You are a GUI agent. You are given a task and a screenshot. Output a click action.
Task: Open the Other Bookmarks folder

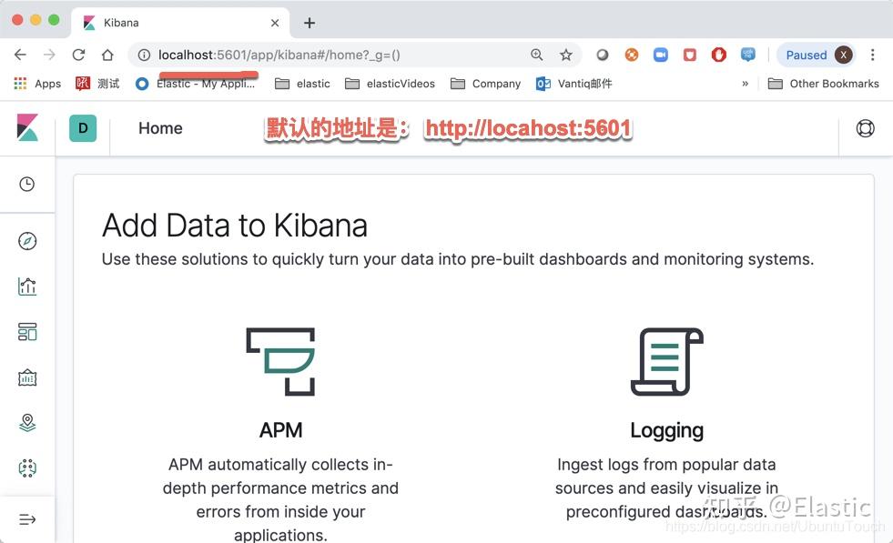pos(822,83)
